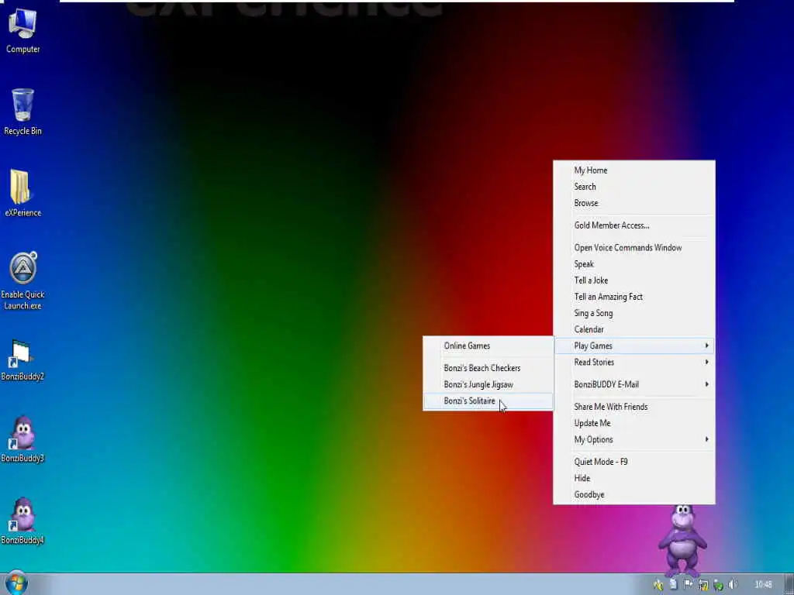Image resolution: width=794 pixels, height=595 pixels.
Task: Open the Windows Start orb
Action: (x=16, y=583)
